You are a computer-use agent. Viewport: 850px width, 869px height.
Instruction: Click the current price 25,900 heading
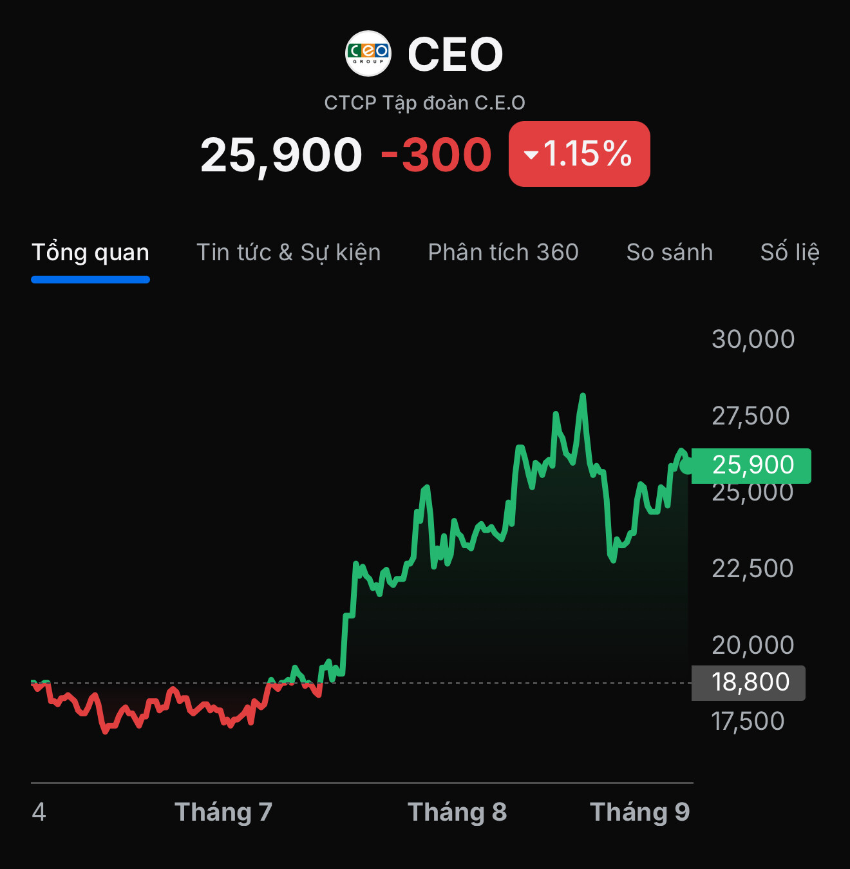[281, 155]
